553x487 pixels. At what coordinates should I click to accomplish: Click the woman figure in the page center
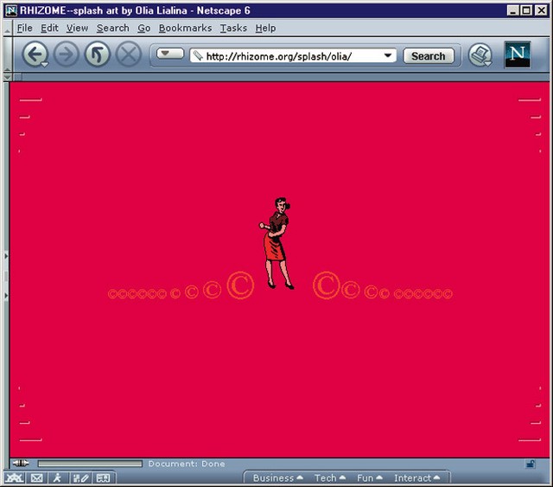276,243
